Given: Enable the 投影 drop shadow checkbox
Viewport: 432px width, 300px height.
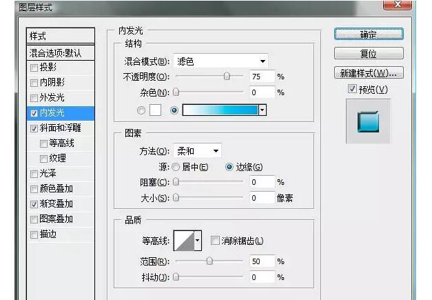Looking at the screenshot, I should (x=34, y=68).
